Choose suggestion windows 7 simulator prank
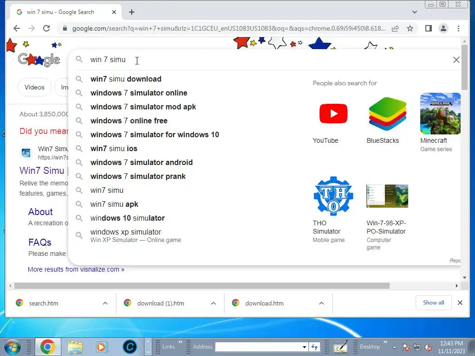Screen dimensions: 475x356 click(138, 177)
